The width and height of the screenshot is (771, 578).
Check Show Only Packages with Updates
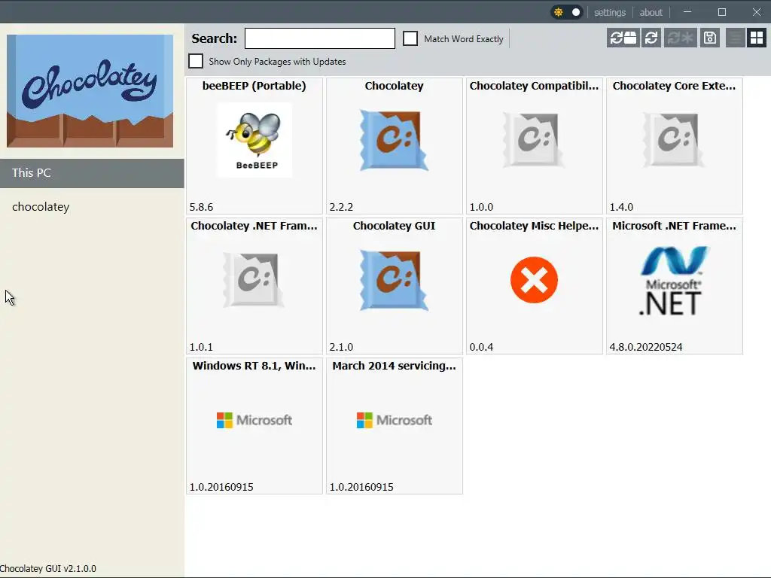pos(196,61)
